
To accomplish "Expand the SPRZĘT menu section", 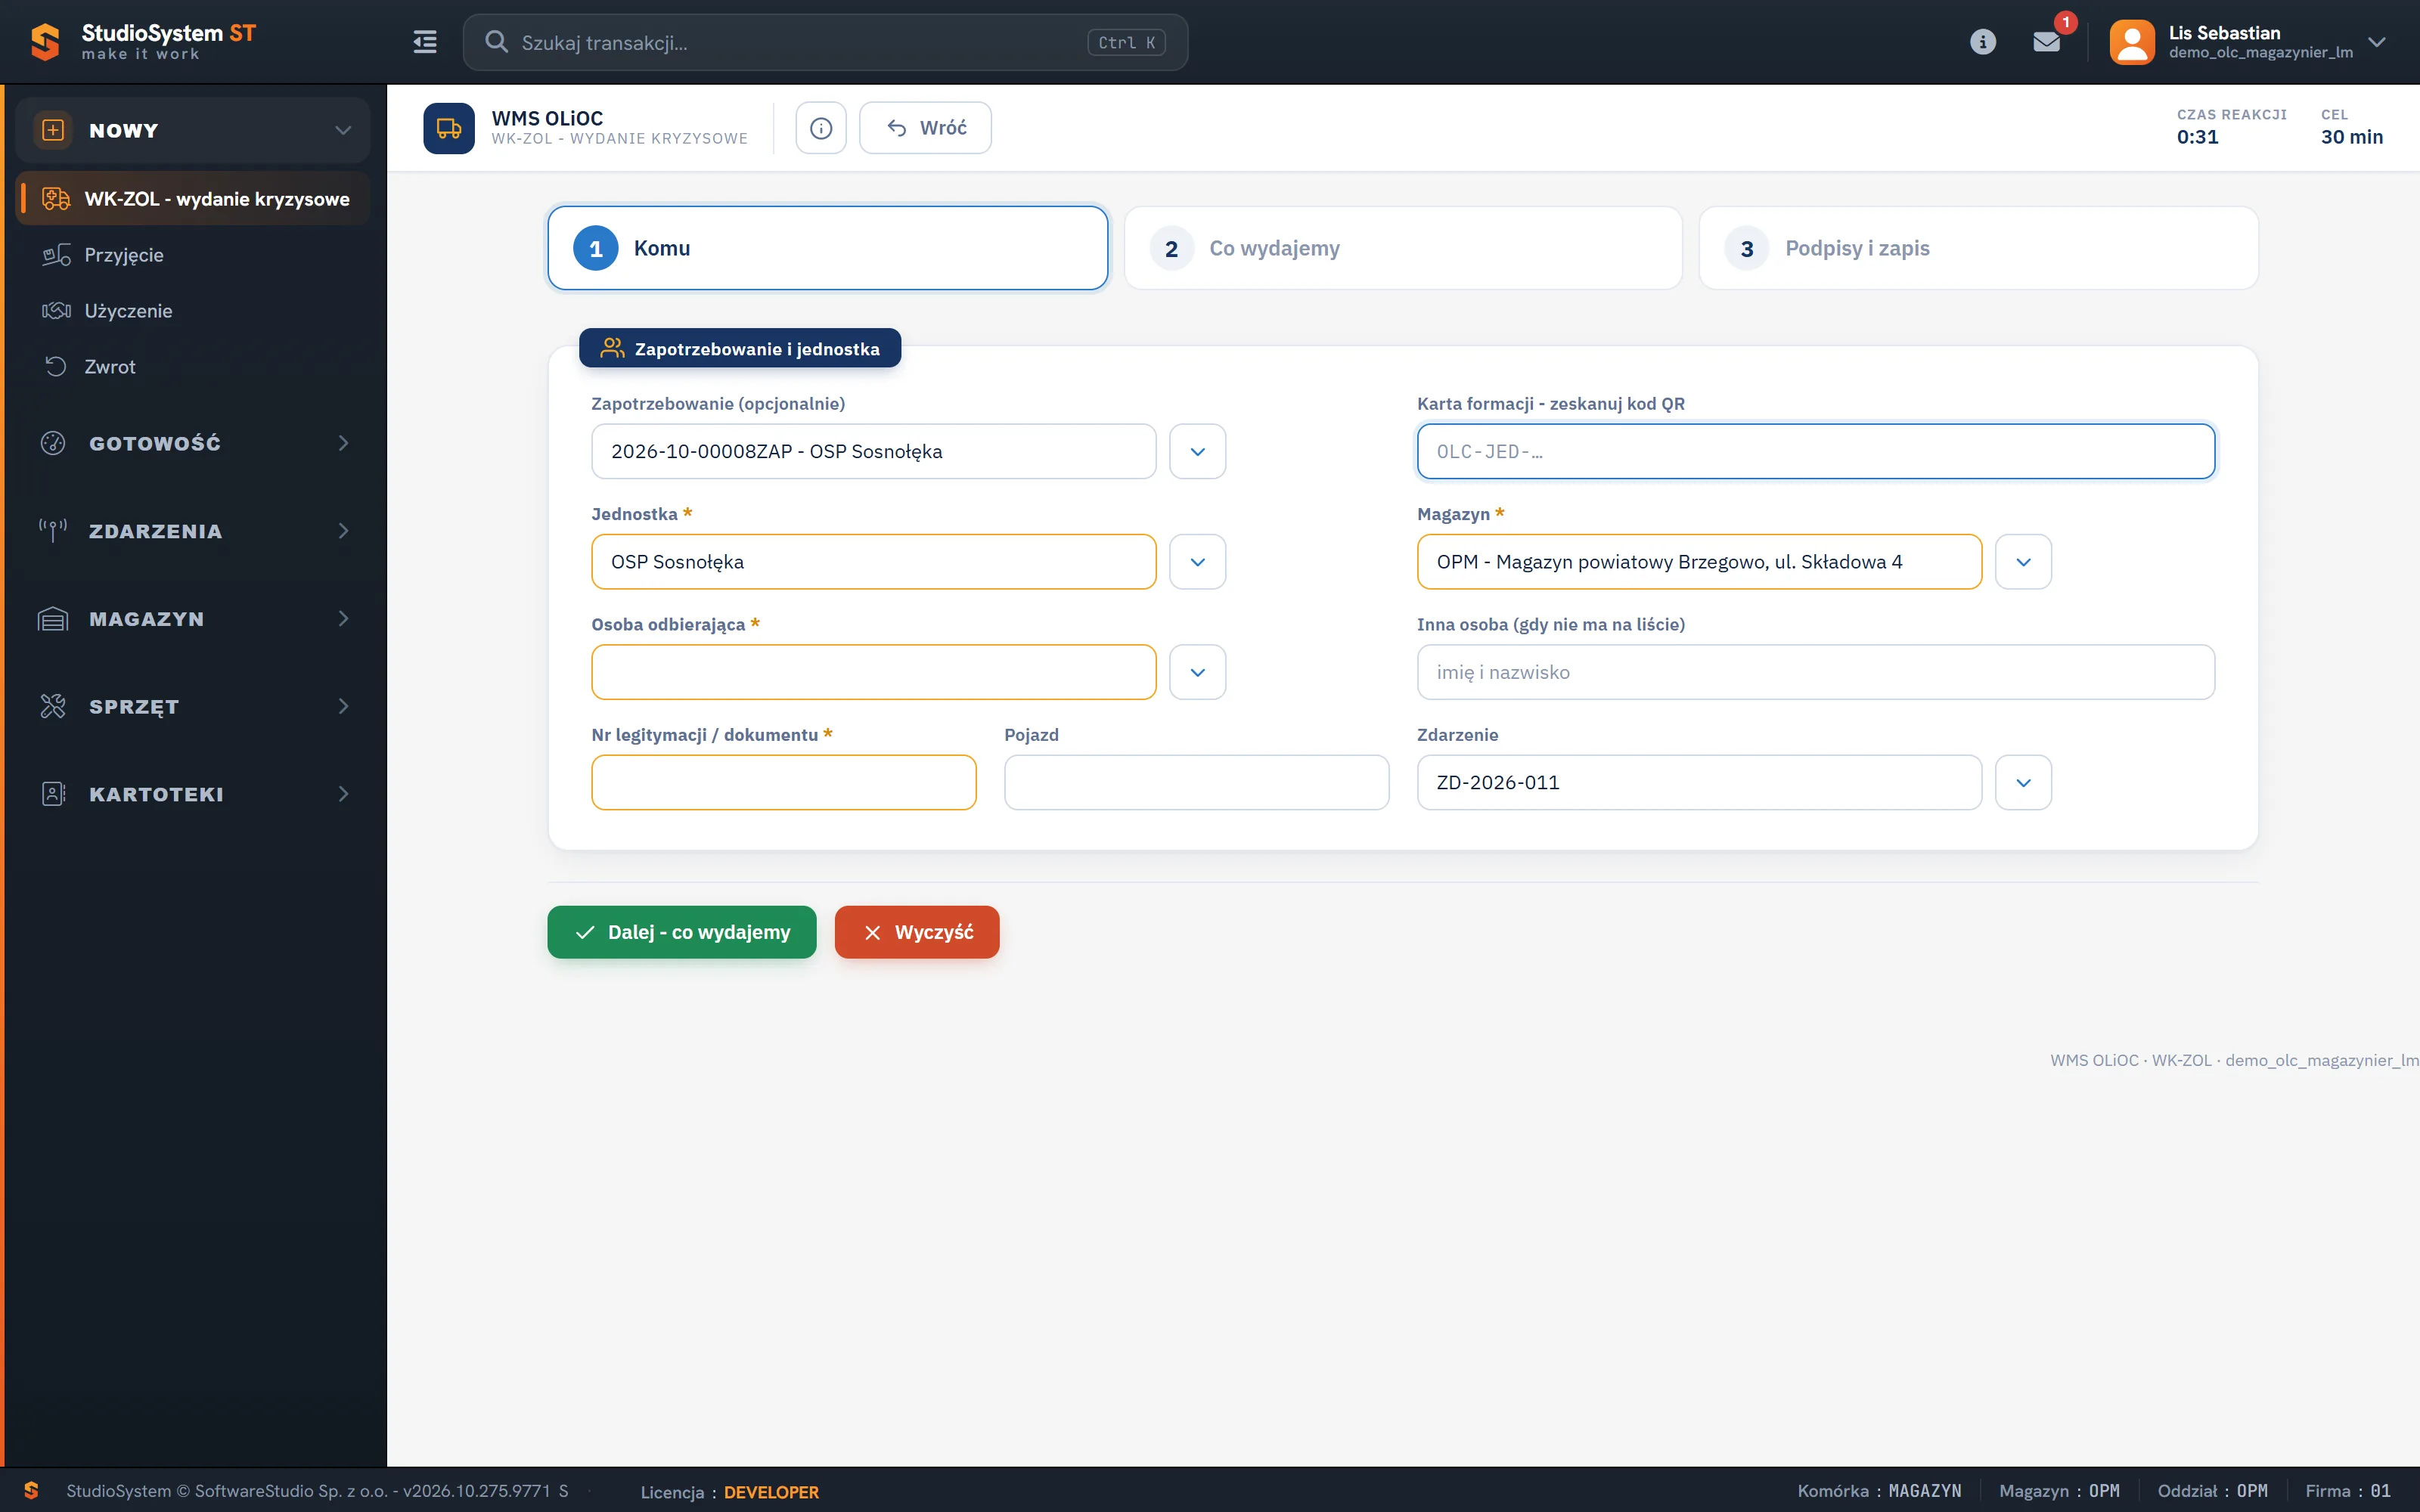I will tap(343, 706).
